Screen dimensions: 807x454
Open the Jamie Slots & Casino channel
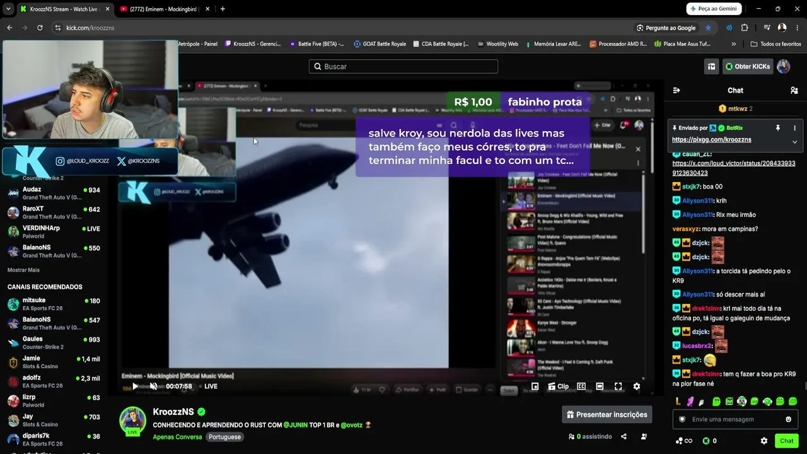[54, 362]
